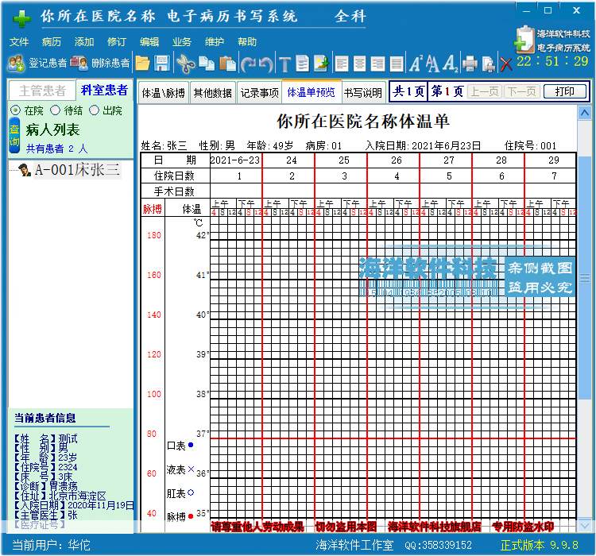Select the 在院 radio button
This screenshot has width=596, height=556.
click(15, 110)
